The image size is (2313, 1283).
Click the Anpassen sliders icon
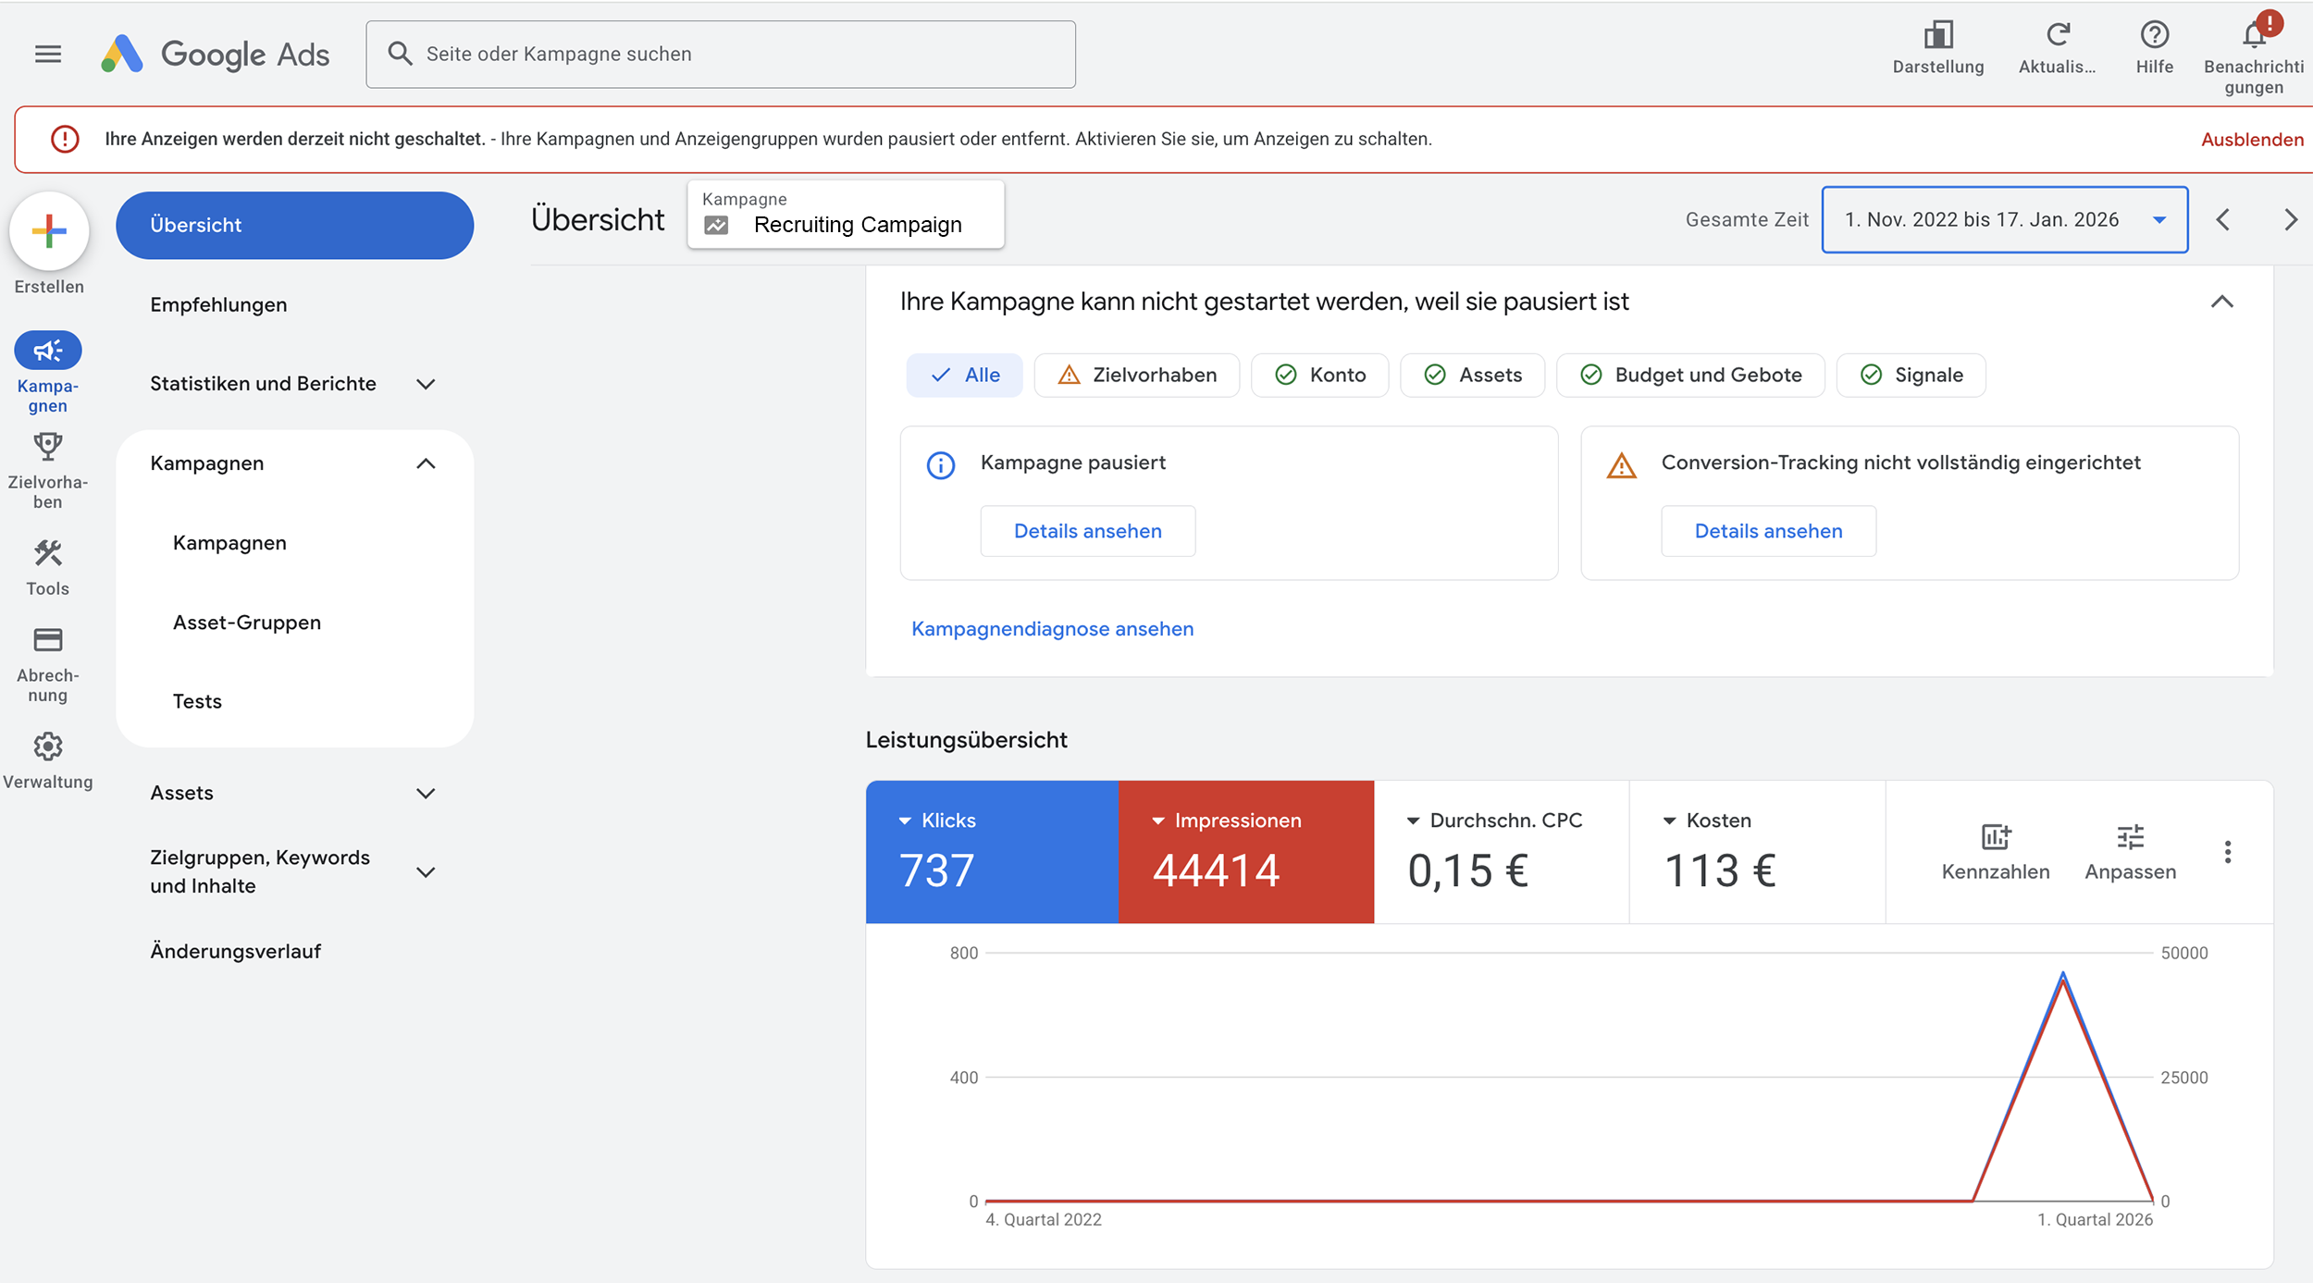point(2130,837)
